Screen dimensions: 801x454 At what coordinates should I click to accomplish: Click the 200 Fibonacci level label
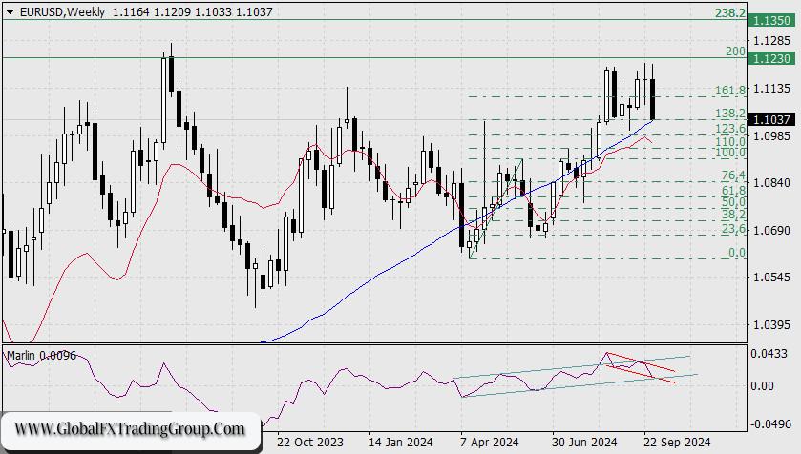[x=736, y=51]
